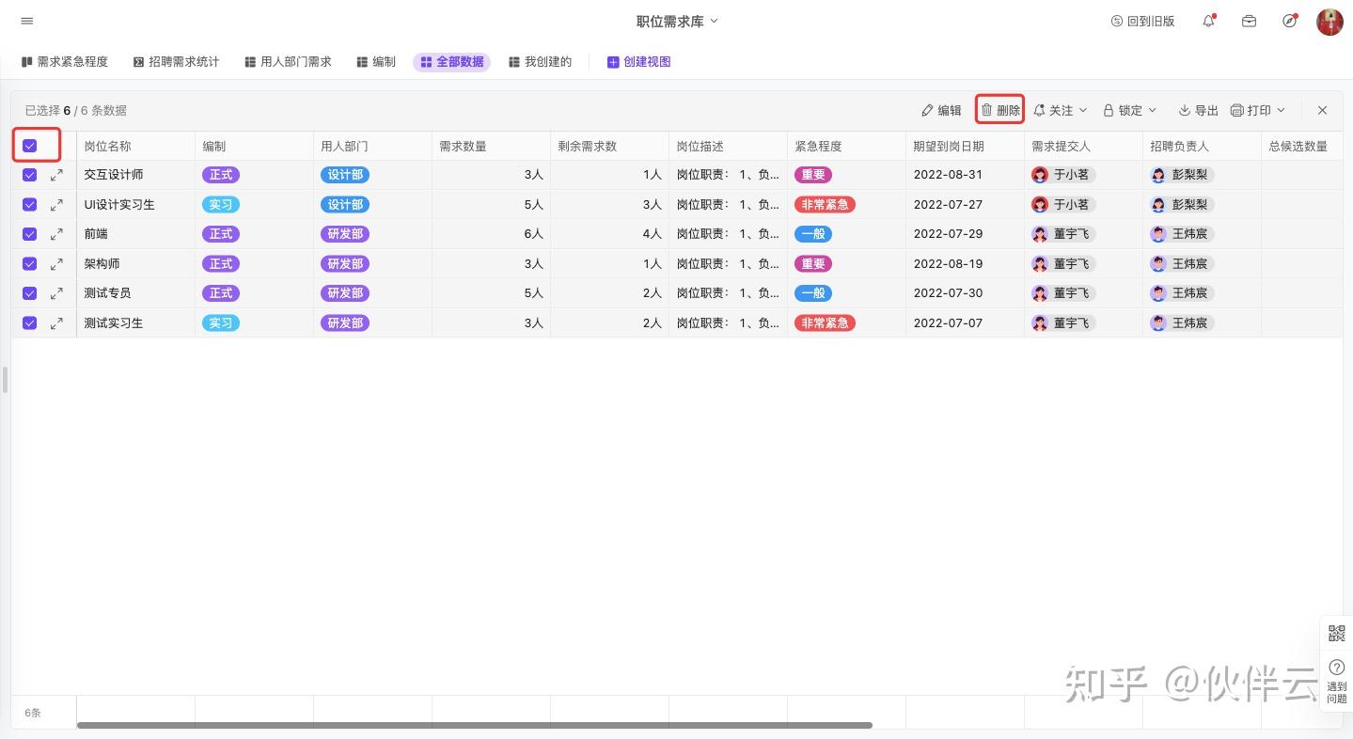Click the 遇到问题 help icon
The width and height of the screenshot is (1353, 739).
[x=1336, y=680]
